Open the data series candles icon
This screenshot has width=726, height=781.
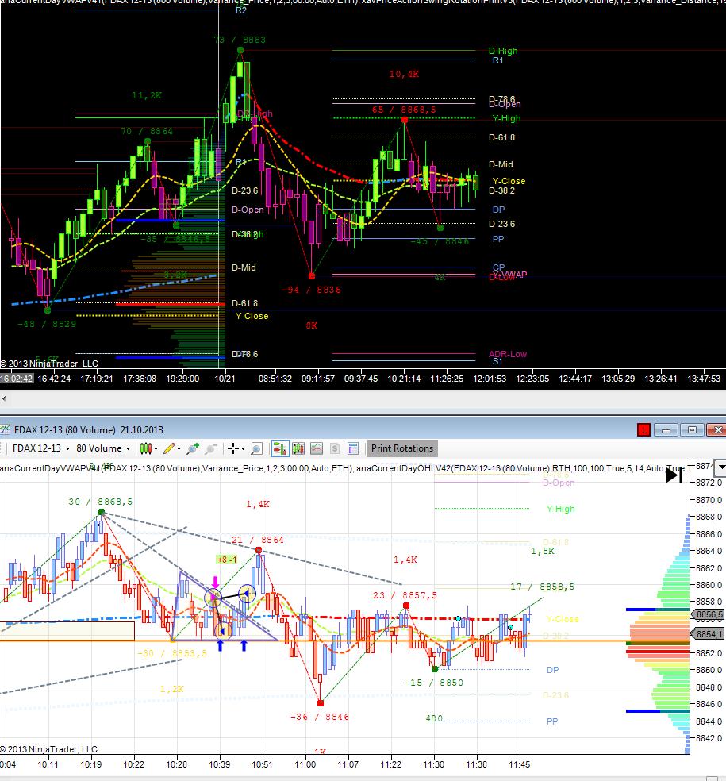[x=298, y=448]
